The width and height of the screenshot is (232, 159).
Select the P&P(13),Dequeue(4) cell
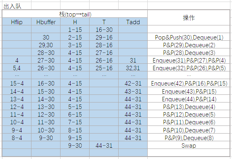(x=189, y=107)
